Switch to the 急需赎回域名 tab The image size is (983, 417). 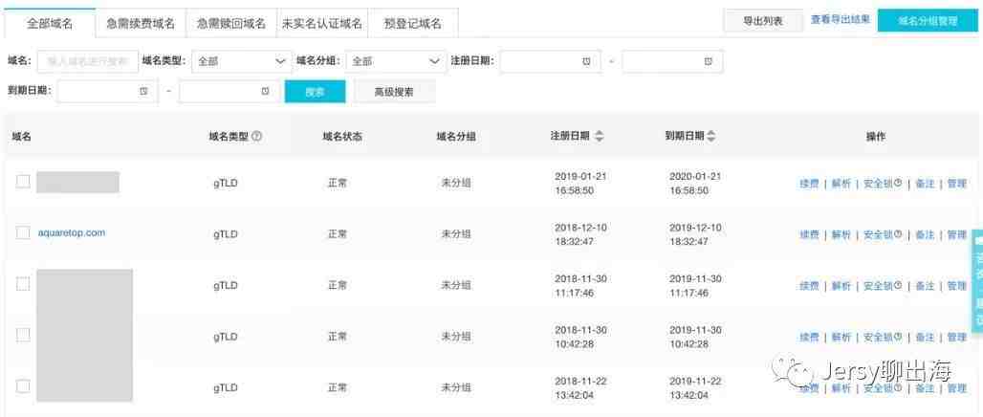point(231,24)
